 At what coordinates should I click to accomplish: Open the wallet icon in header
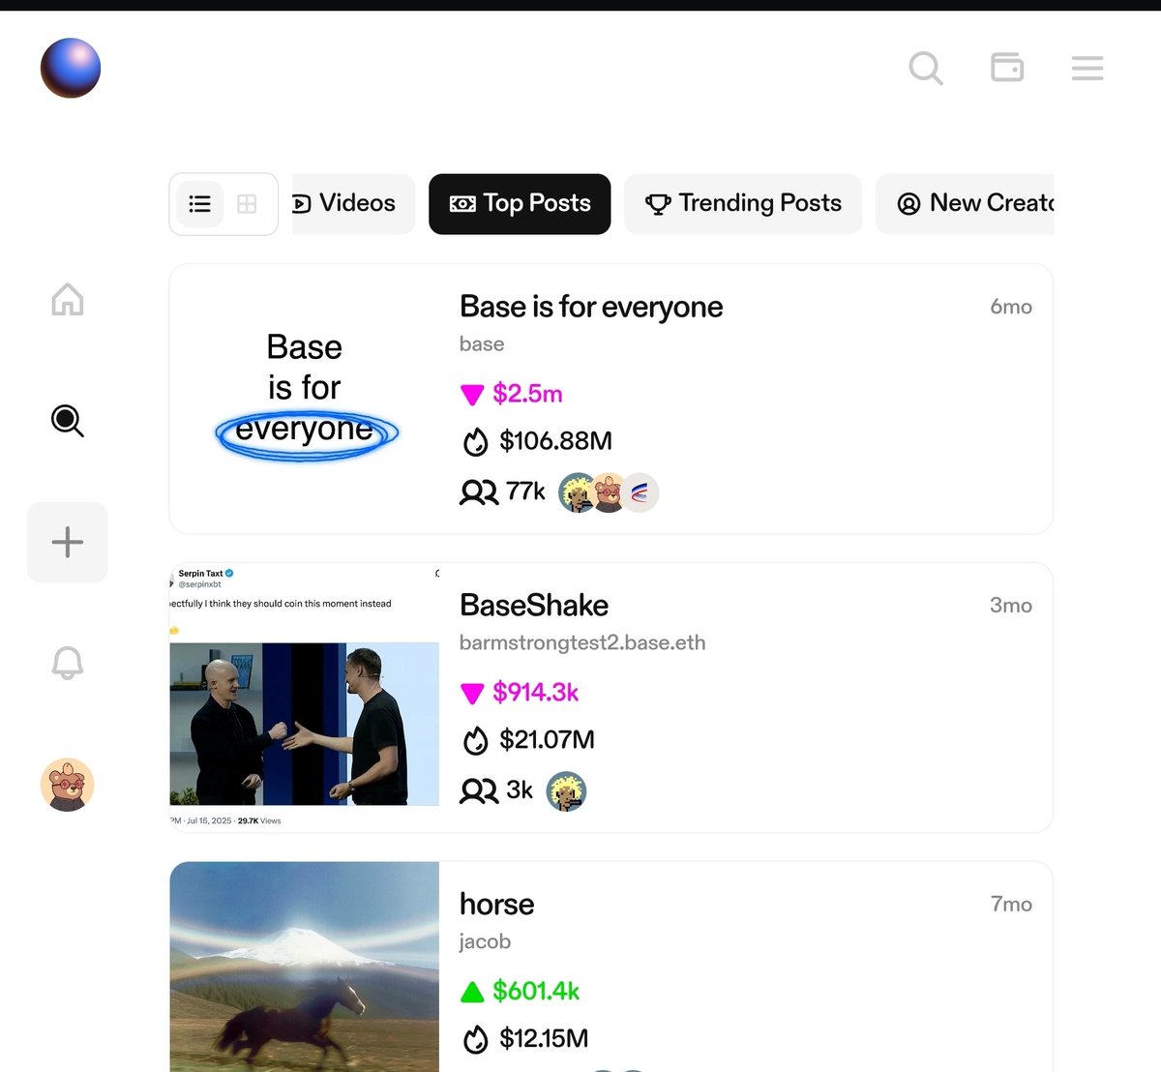click(1007, 68)
